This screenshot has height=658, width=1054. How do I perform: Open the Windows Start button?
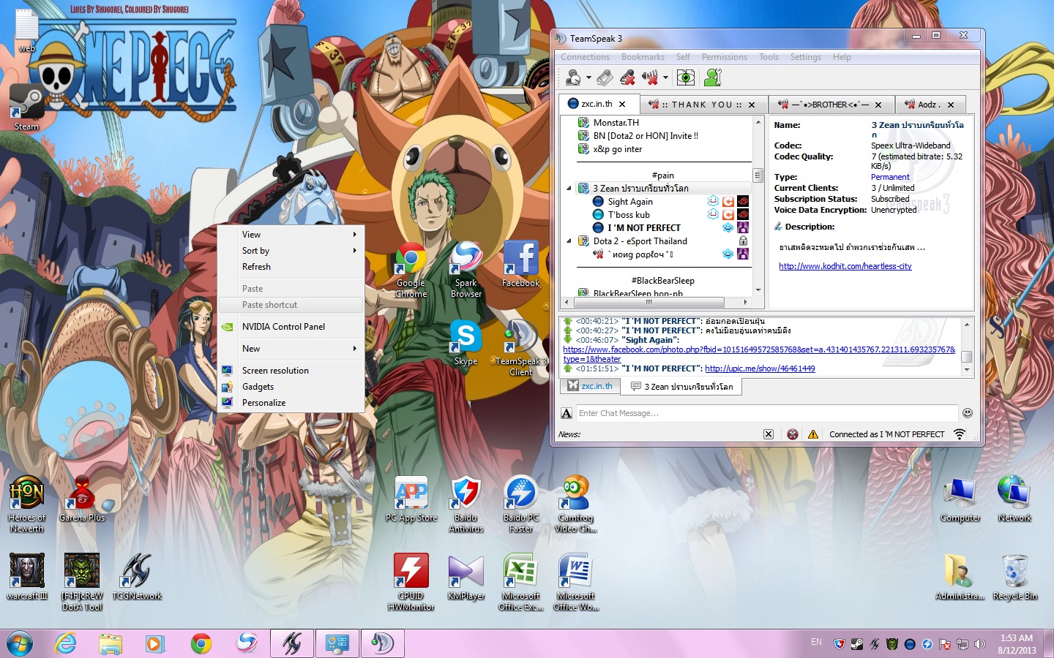pyautogui.click(x=20, y=643)
